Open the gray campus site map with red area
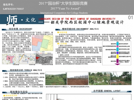 tap(44, 59)
